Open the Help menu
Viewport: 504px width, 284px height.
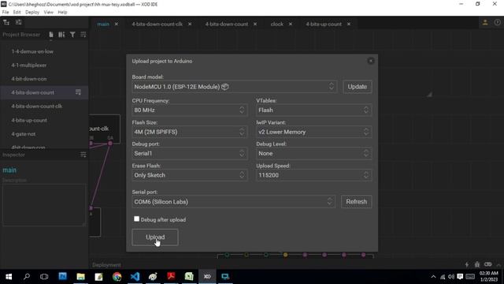click(62, 13)
